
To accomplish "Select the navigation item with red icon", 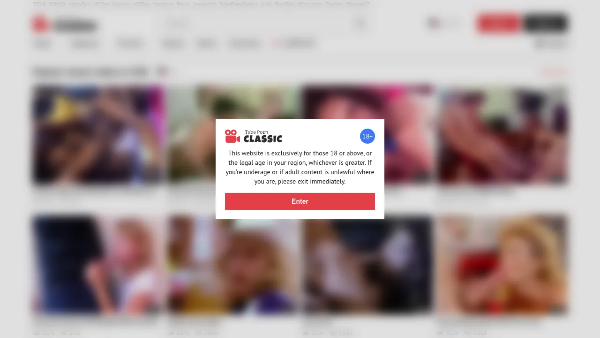I will tap(294, 44).
